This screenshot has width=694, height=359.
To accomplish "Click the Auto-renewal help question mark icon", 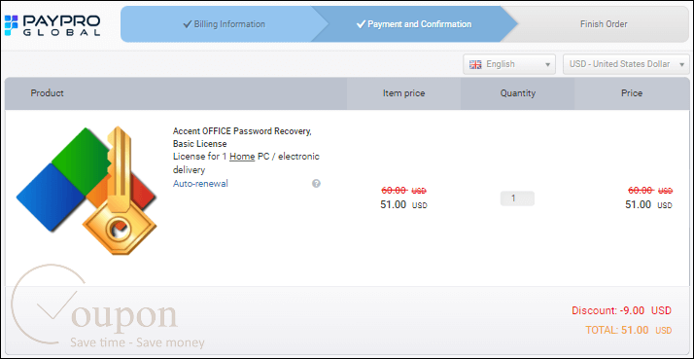I will (316, 184).
